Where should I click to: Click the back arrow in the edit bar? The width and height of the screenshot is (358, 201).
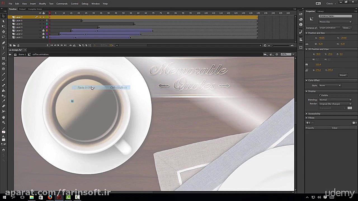pyautogui.click(x=10, y=54)
